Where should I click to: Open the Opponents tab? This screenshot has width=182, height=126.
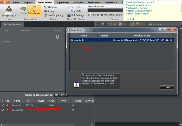63,2
